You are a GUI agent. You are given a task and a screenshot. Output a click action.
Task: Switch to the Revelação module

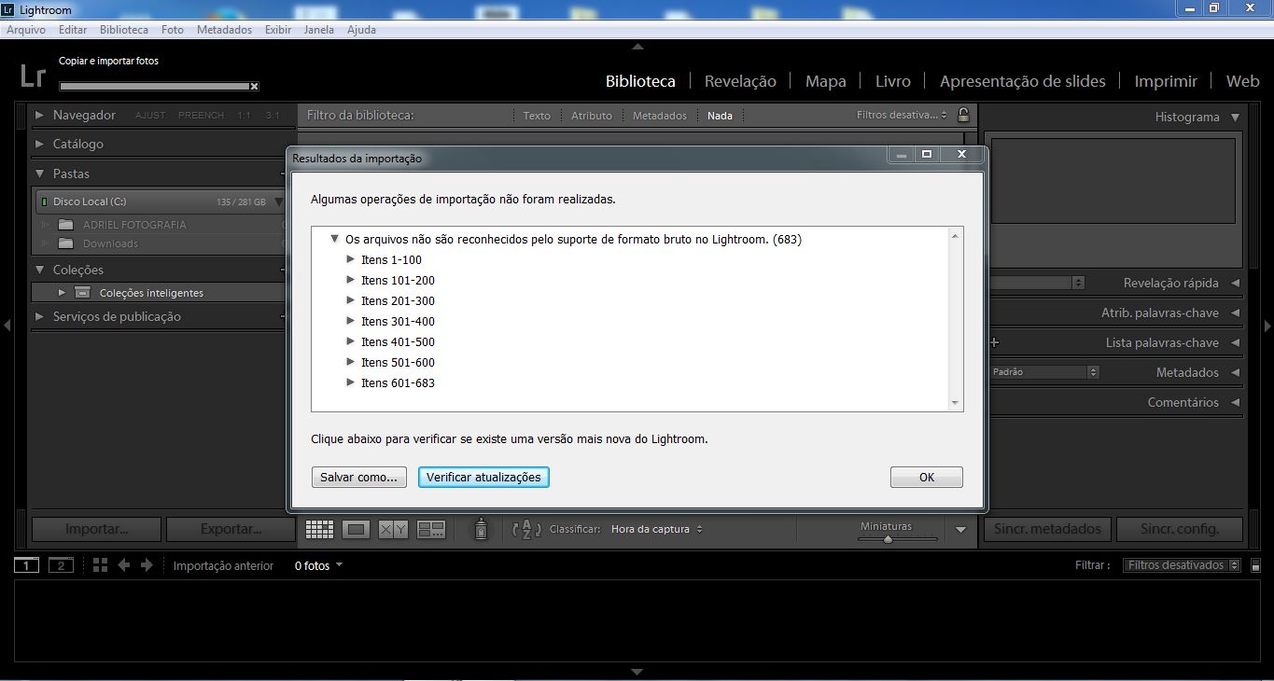[740, 81]
